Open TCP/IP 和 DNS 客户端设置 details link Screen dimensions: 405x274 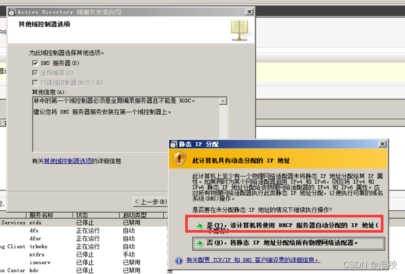pyautogui.click(x=253, y=260)
